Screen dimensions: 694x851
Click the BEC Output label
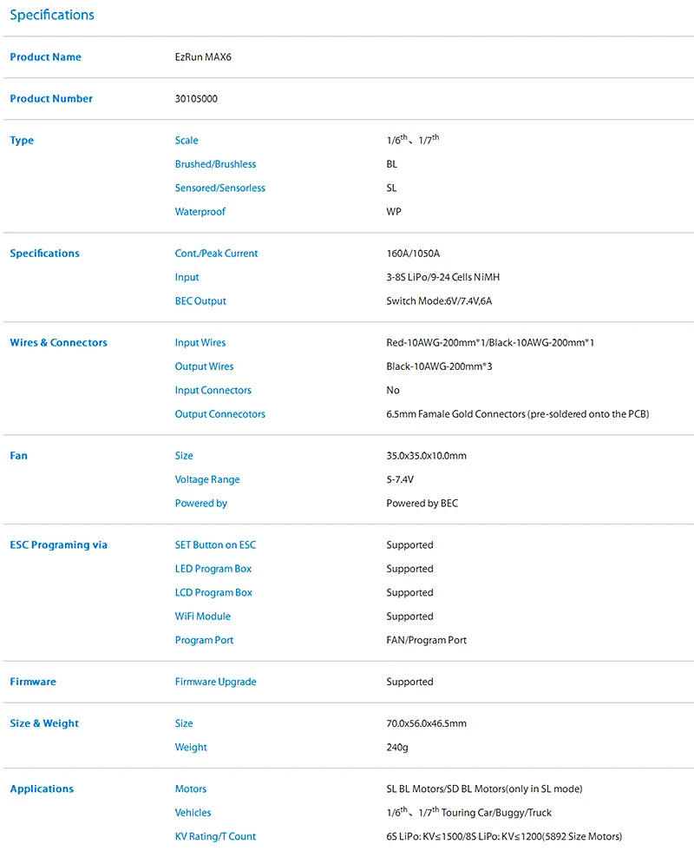(200, 300)
